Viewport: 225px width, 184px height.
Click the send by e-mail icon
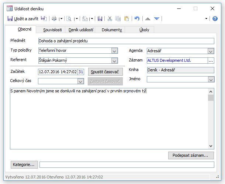coord(85,19)
